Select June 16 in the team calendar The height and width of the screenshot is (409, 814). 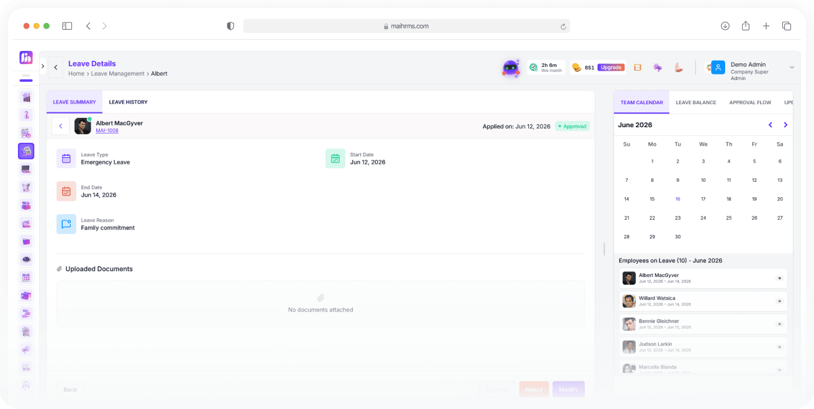click(677, 199)
